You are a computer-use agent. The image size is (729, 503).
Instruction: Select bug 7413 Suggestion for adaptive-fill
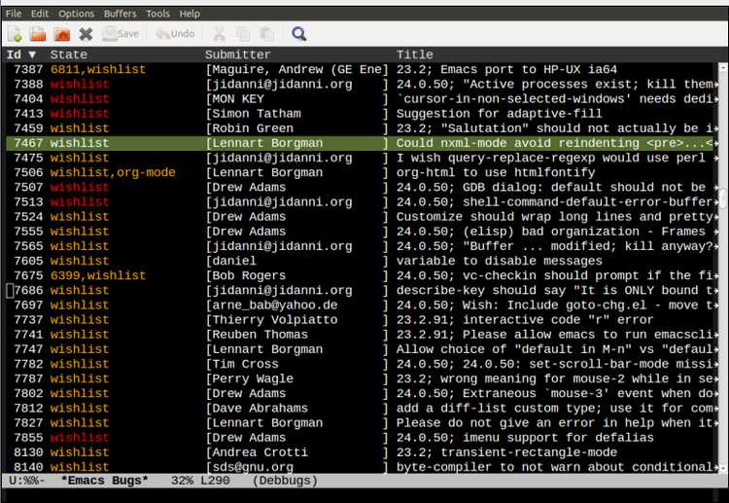[362, 114]
